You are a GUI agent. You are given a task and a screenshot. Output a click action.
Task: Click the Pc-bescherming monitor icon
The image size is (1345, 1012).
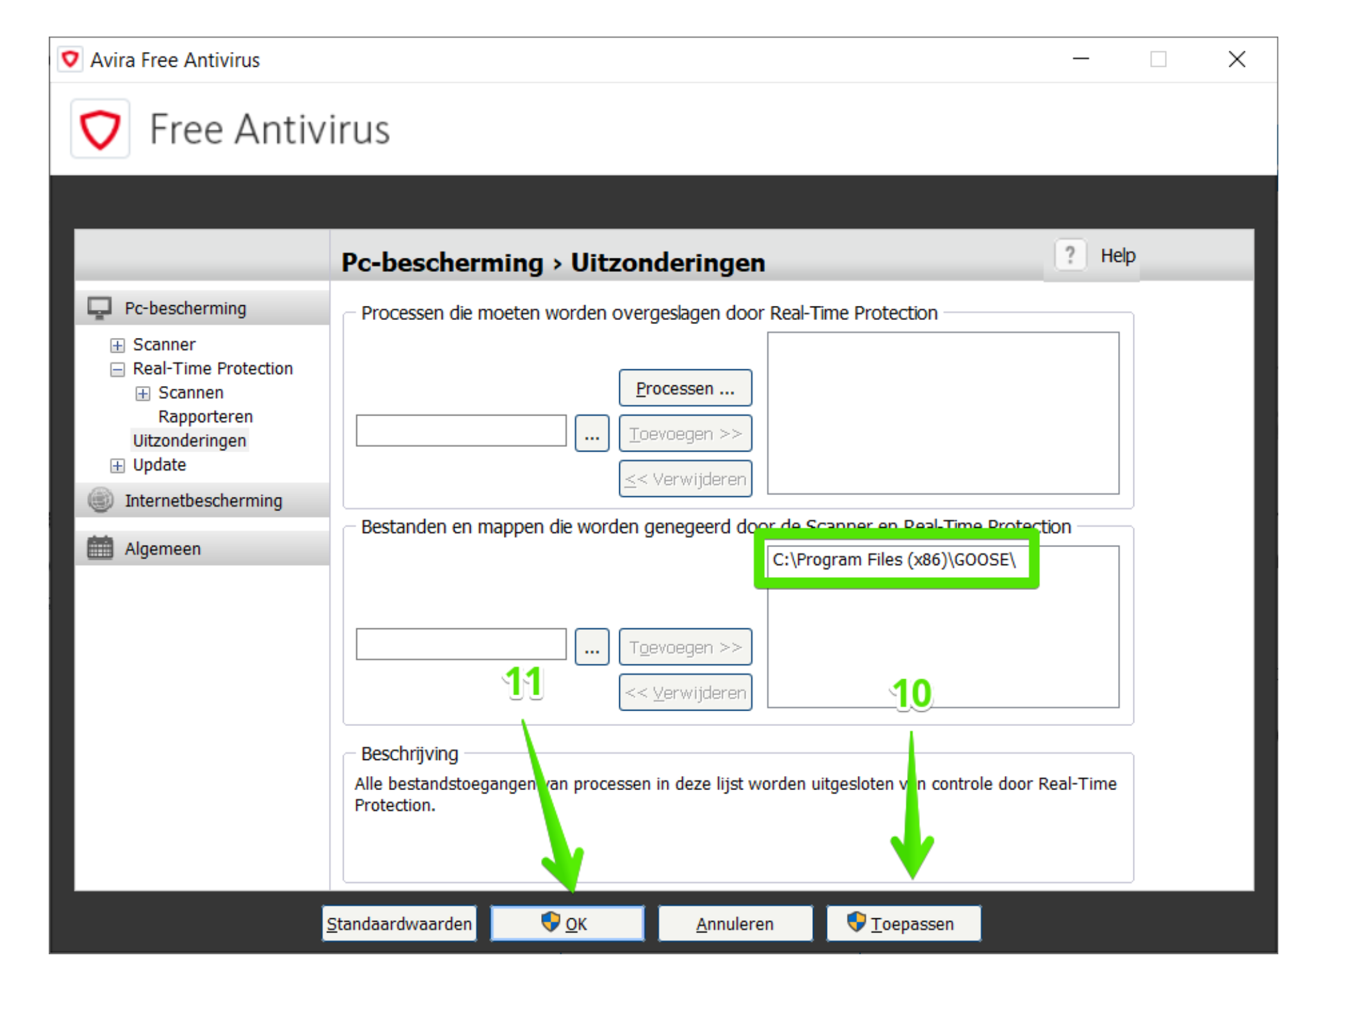point(100,308)
